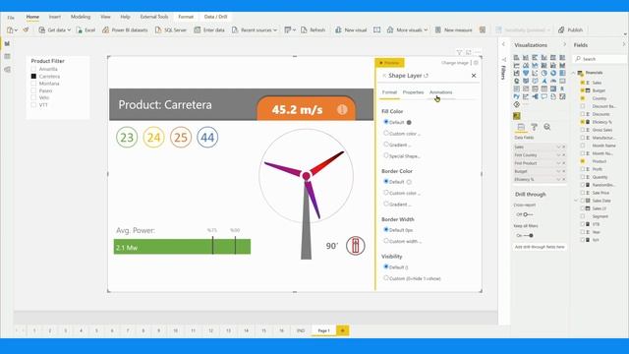The image size is (629, 354).
Task: Collapse the Fields pane chevron
Action: coord(624,45)
